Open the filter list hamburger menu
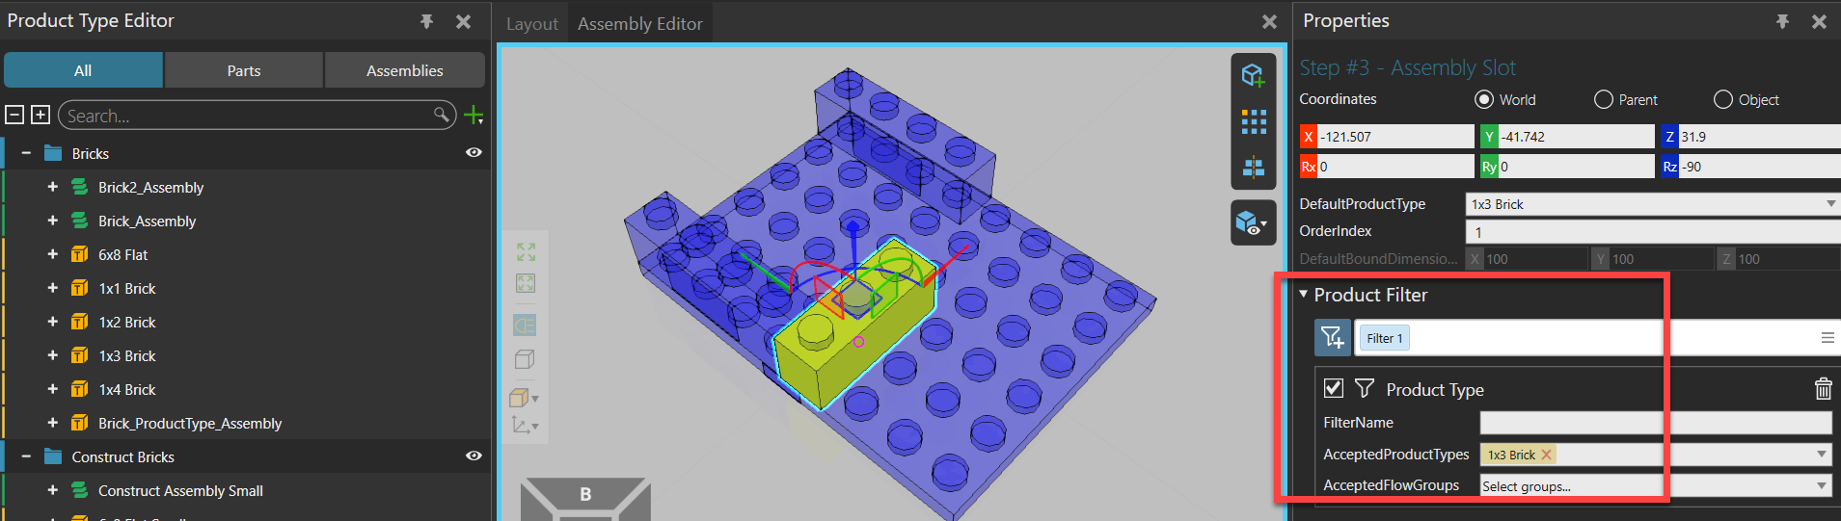The image size is (1841, 521). click(1827, 338)
